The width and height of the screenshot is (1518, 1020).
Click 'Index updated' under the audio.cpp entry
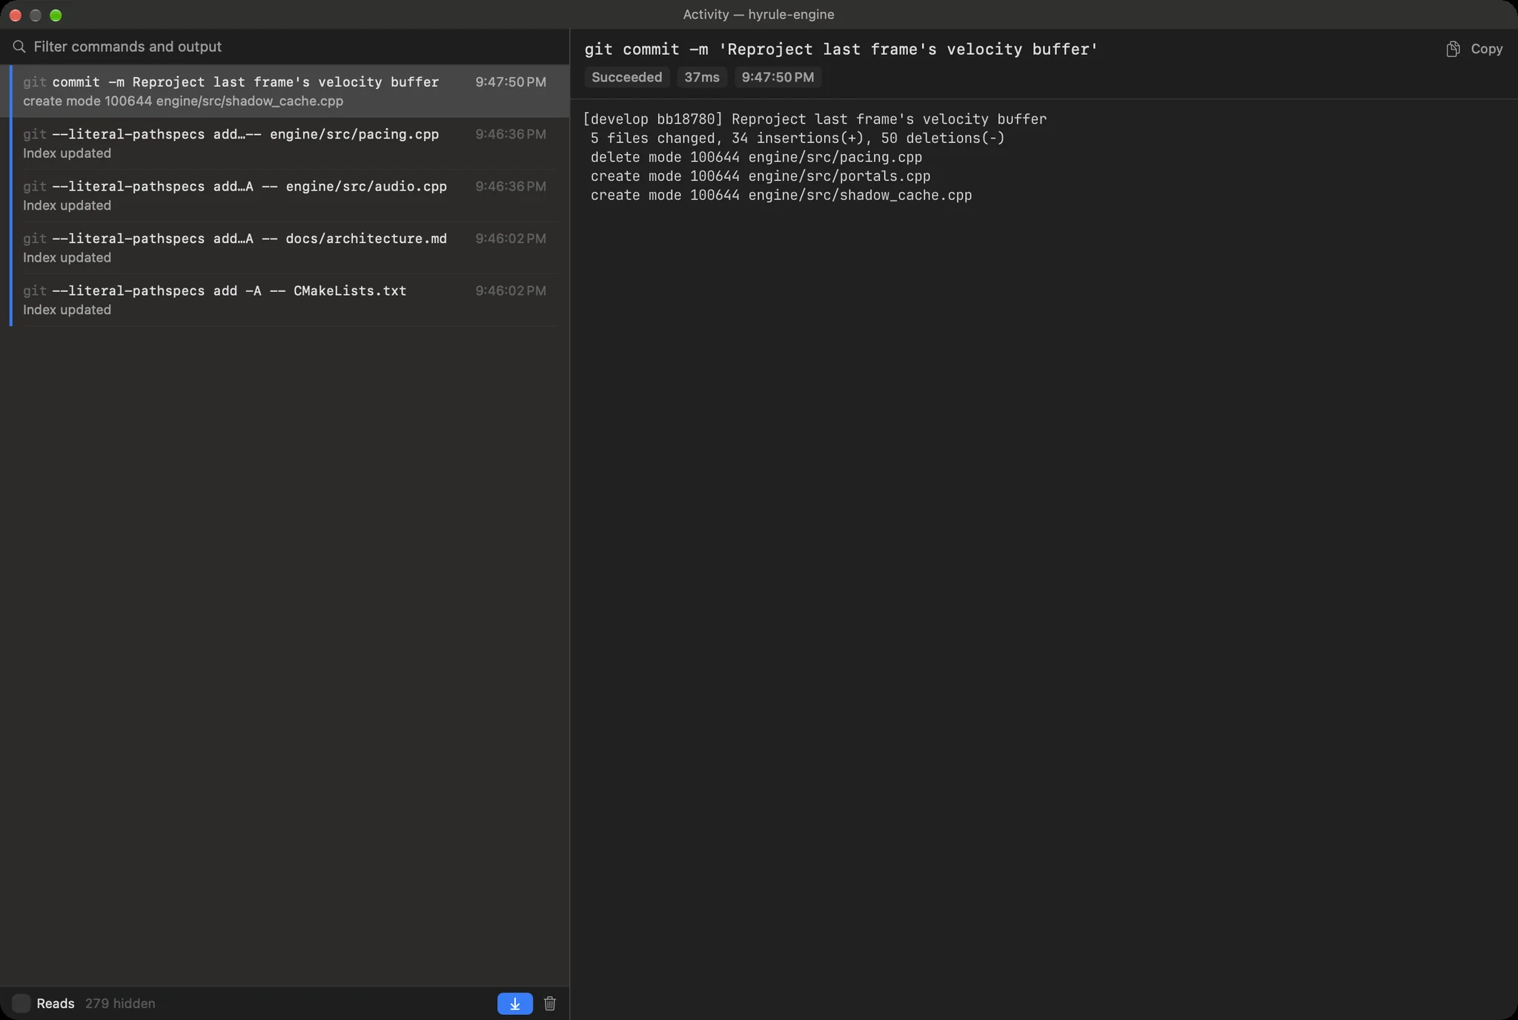(x=67, y=205)
